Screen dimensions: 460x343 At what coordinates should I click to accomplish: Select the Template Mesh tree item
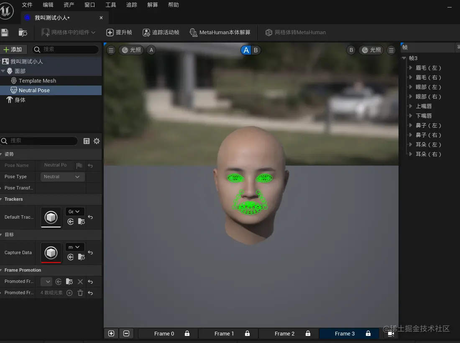(x=37, y=81)
